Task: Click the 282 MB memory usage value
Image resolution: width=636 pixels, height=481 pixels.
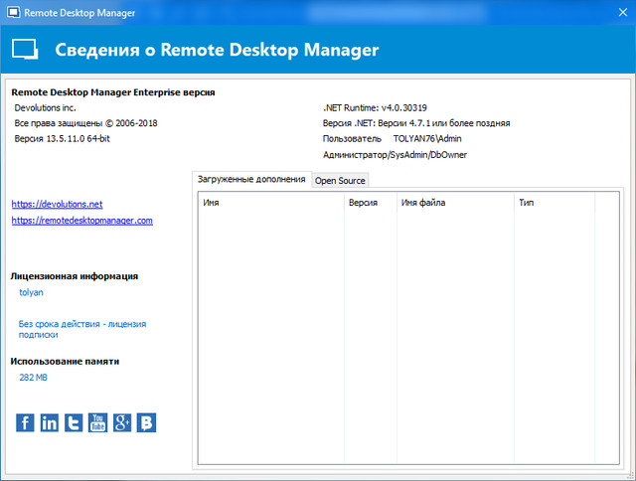Action: (34, 378)
